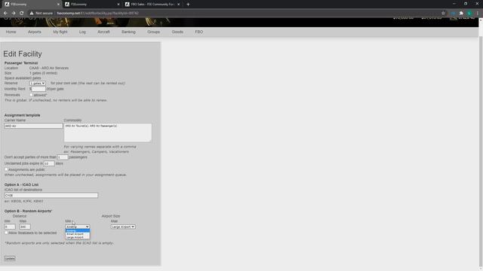Open the Chrome profile avatar
Image resolution: width=483 pixels, height=271 pixels.
tap(469, 14)
